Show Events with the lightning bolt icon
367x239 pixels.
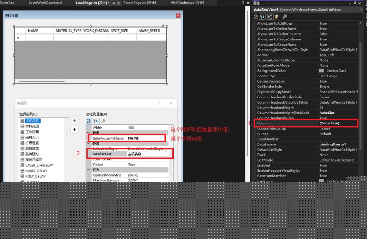tap(277, 17)
